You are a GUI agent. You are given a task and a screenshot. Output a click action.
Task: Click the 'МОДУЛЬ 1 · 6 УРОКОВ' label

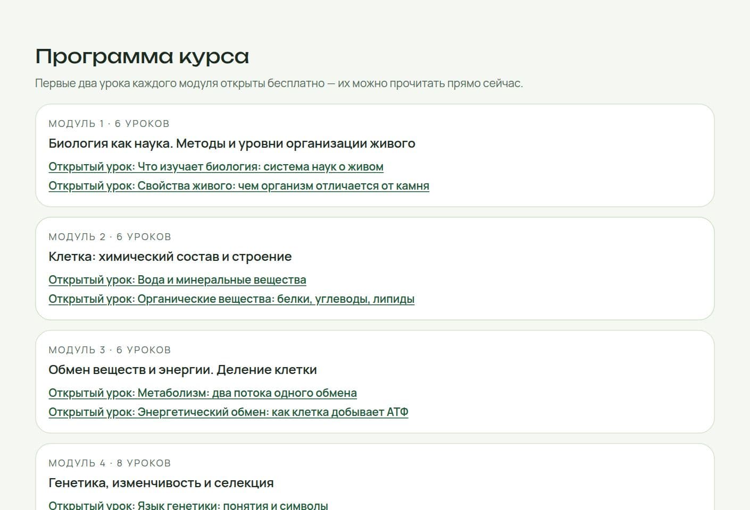pyautogui.click(x=109, y=124)
